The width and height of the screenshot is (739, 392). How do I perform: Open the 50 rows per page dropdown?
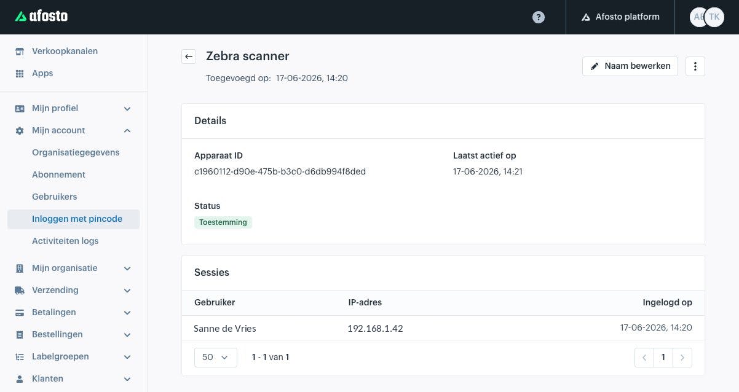coord(216,357)
